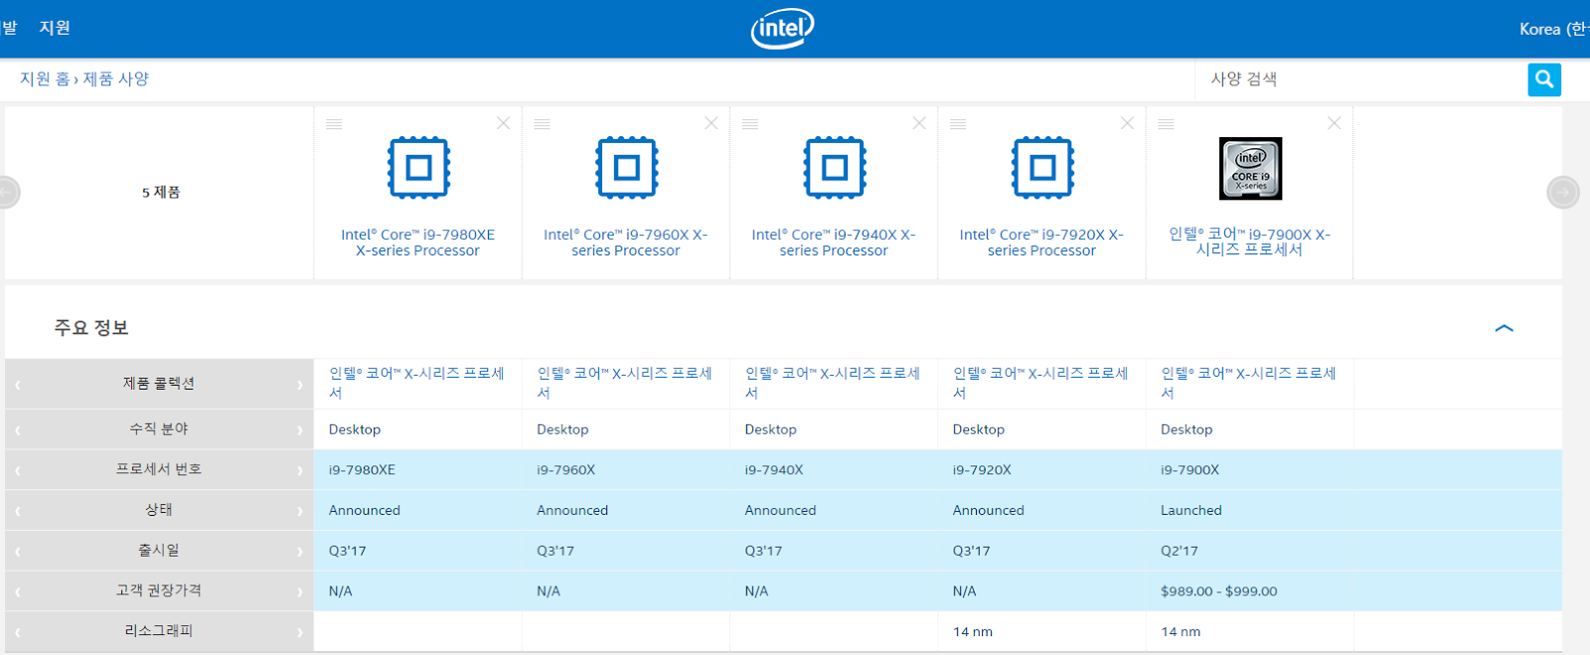Image resolution: width=1590 pixels, height=655 pixels.
Task: Go to 지원 홈 breadcrumb link
Action: [45, 79]
